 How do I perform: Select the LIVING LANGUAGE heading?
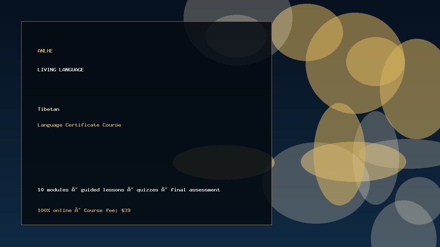(60, 70)
